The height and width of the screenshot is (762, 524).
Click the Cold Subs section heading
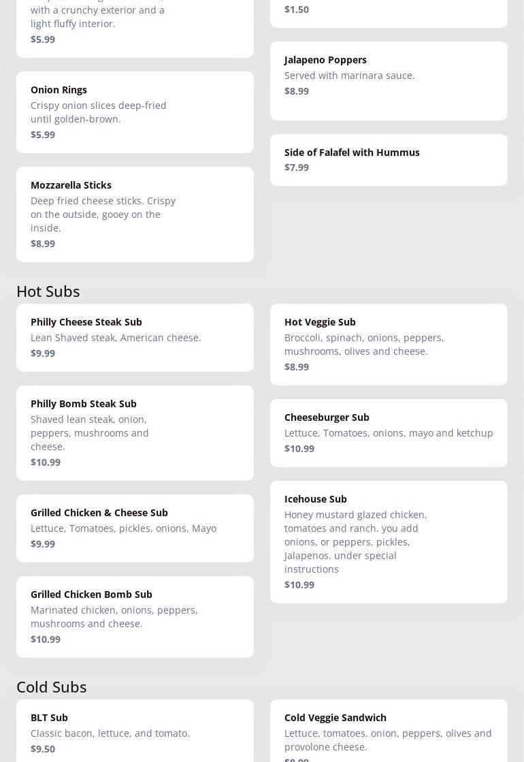pos(52,686)
